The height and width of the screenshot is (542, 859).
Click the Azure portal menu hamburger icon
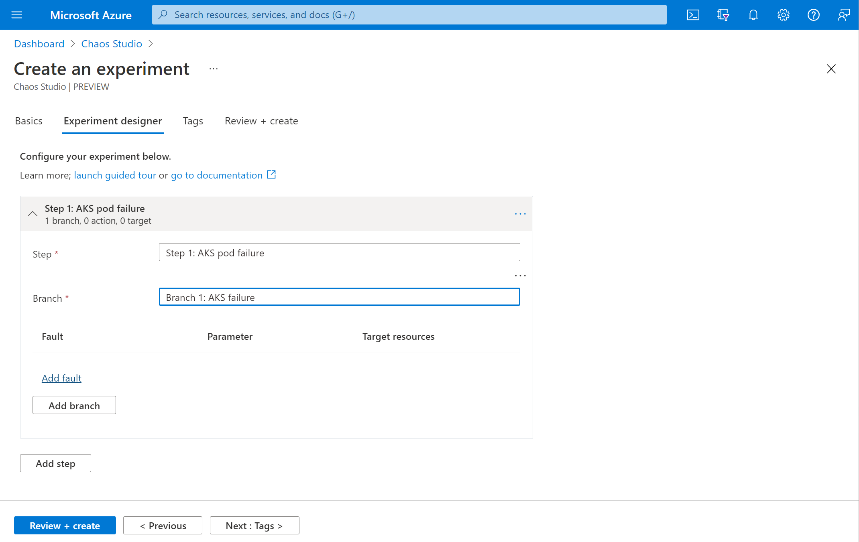(x=17, y=14)
